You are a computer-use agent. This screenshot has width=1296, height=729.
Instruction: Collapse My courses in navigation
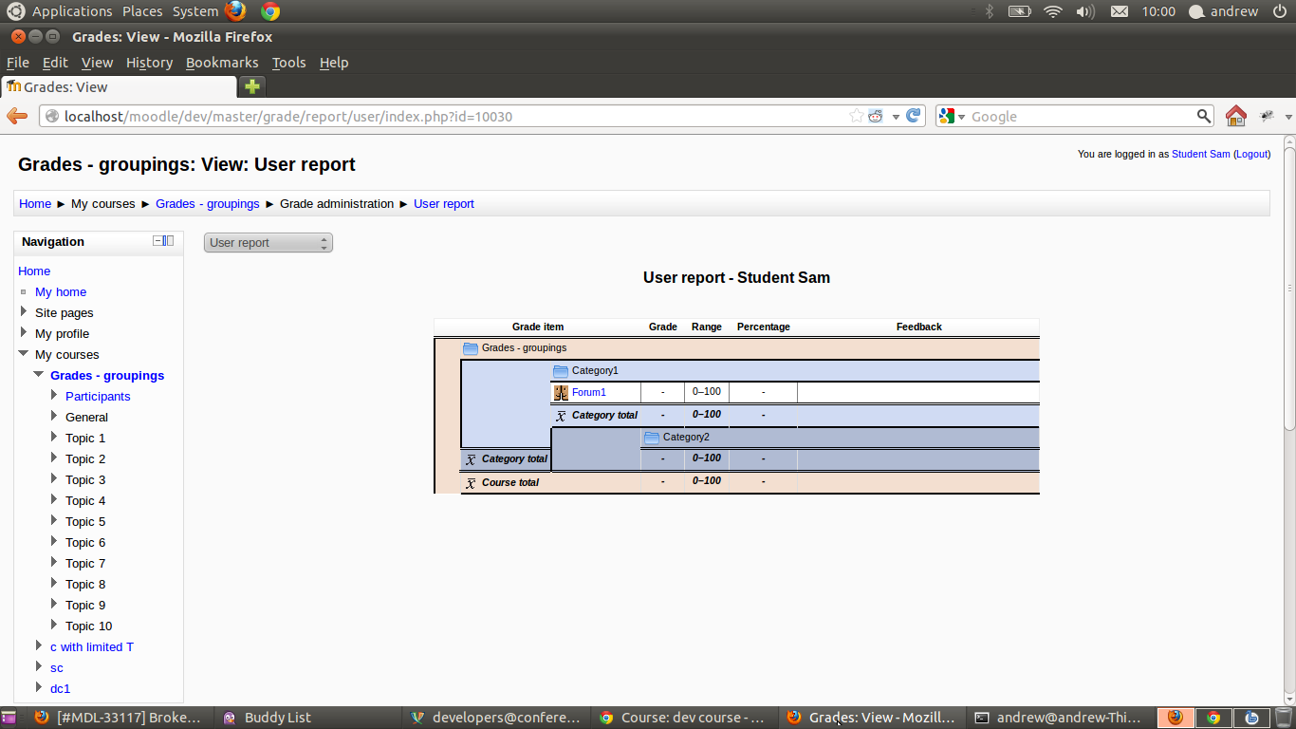coord(24,353)
